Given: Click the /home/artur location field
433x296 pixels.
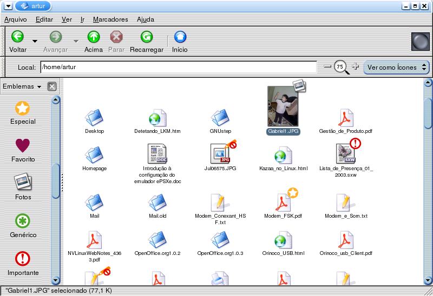Looking at the screenshot, I should pos(178,67).
